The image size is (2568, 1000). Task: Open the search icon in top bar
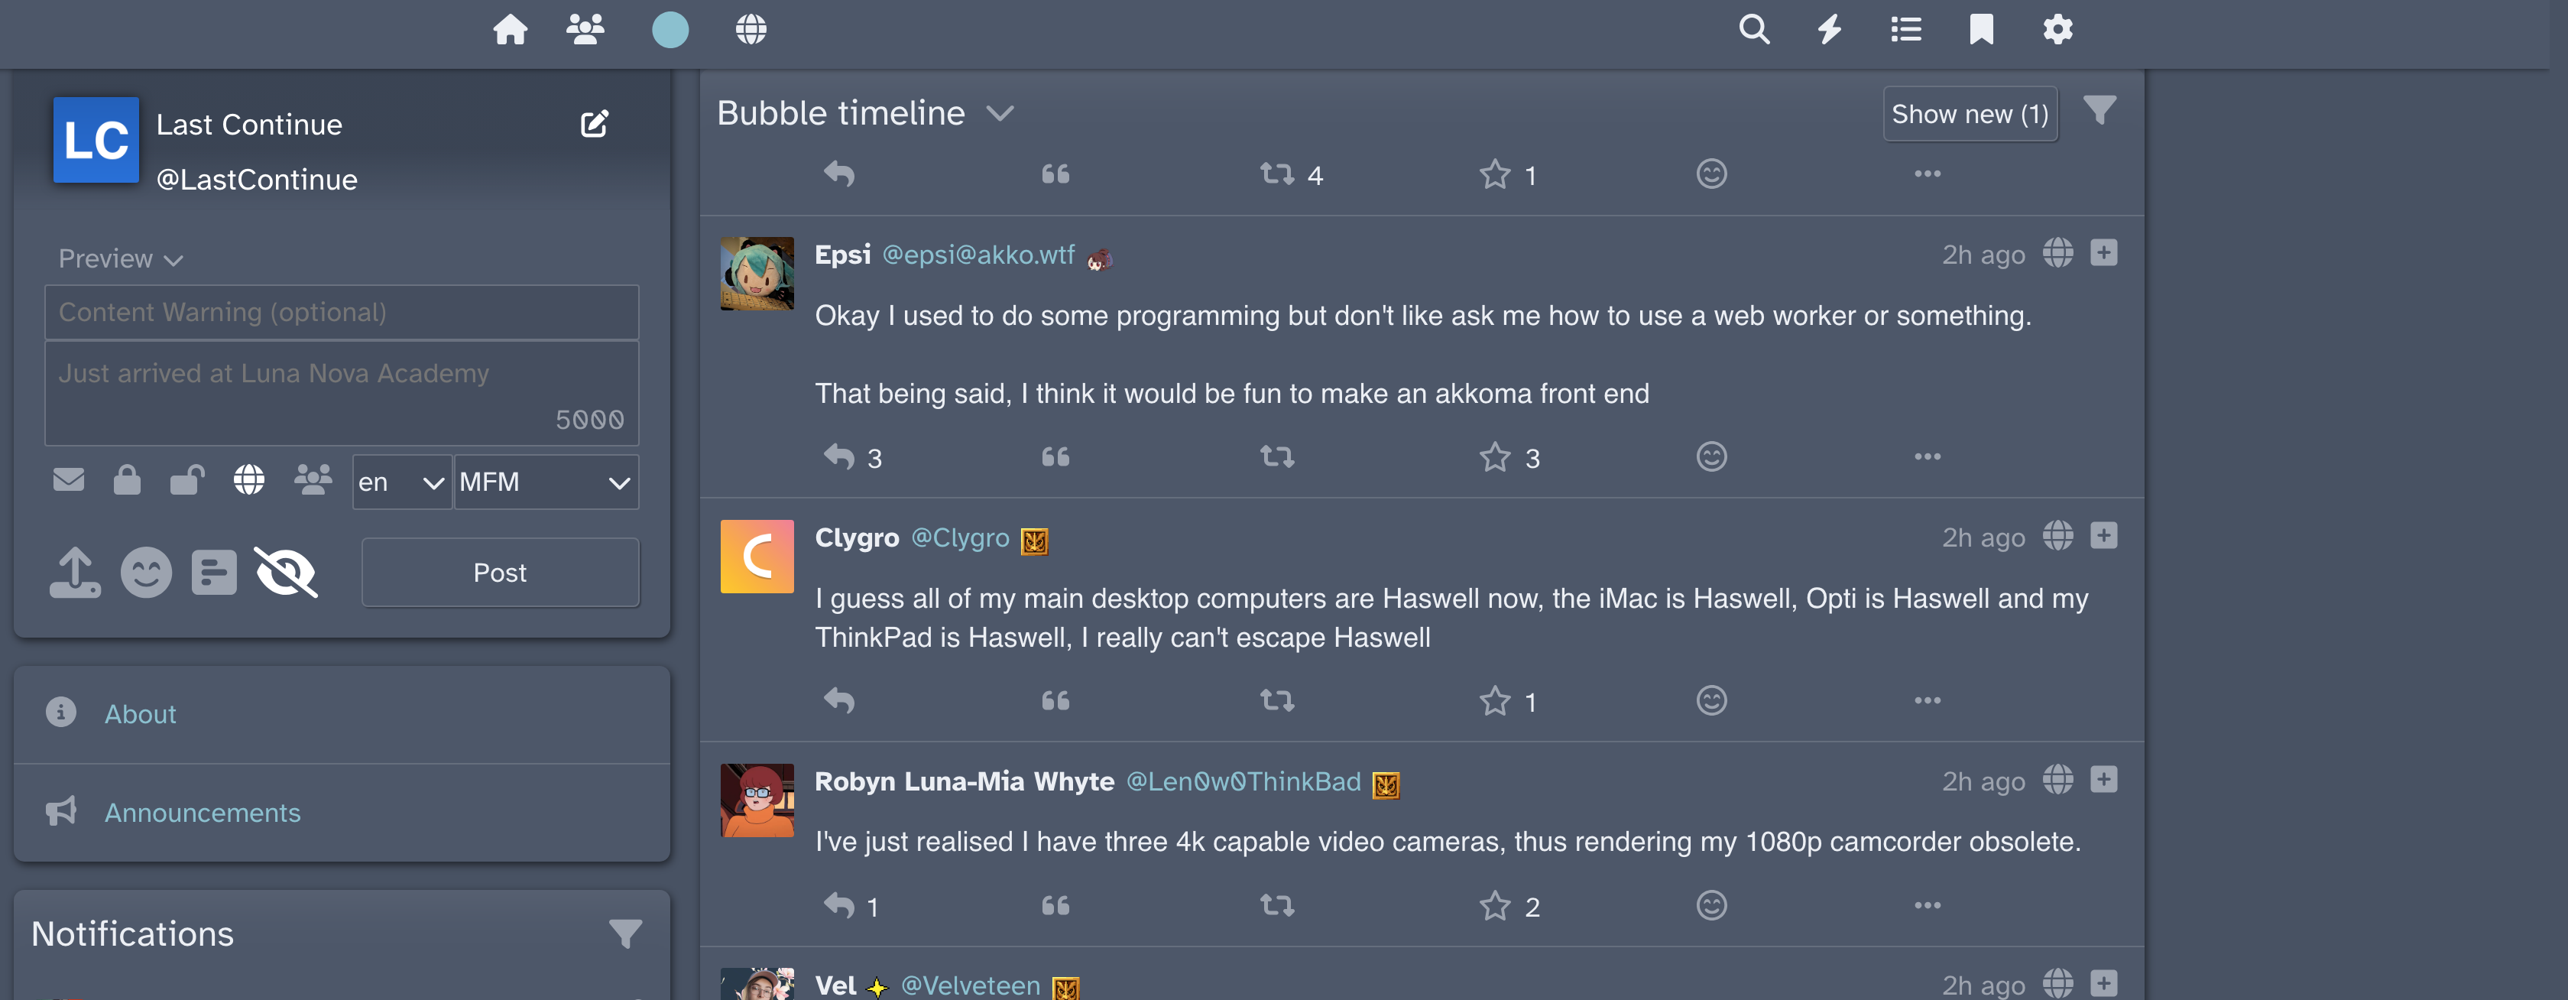(1753, 29)
